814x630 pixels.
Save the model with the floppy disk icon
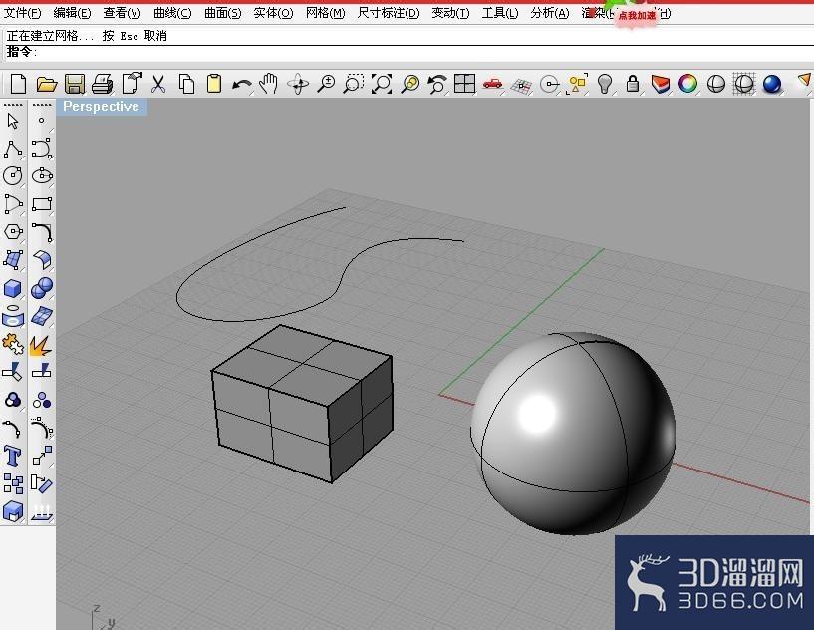click(75, 84)
